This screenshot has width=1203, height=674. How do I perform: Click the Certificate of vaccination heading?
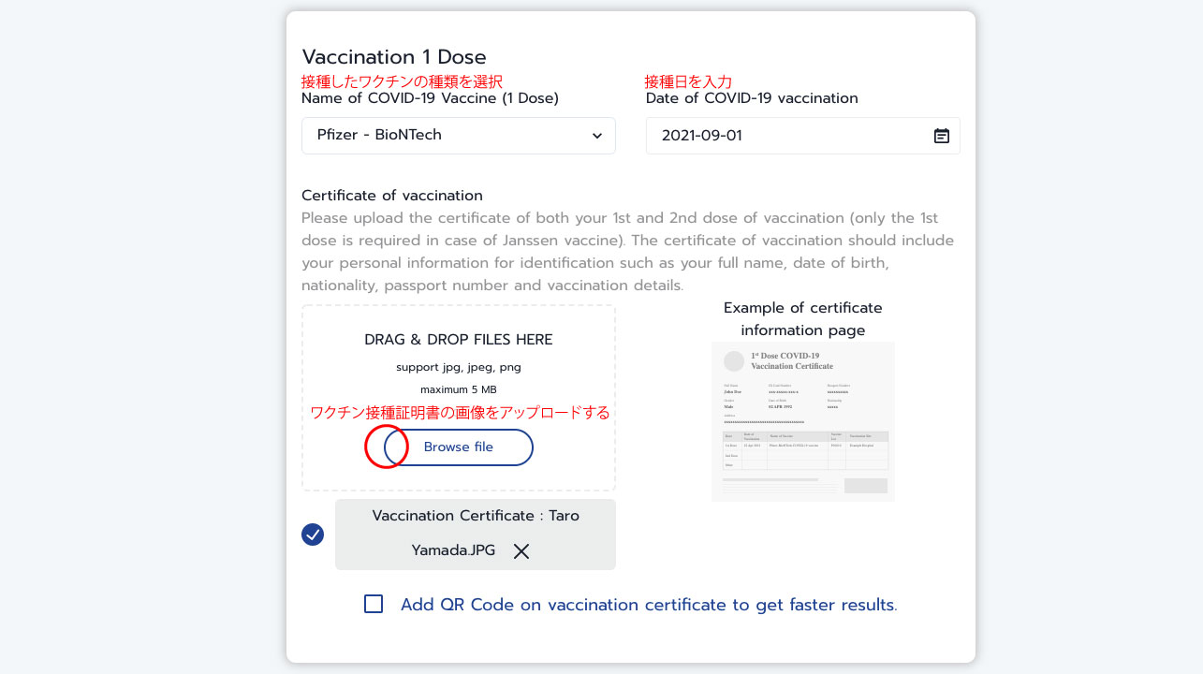pos(392,196)
